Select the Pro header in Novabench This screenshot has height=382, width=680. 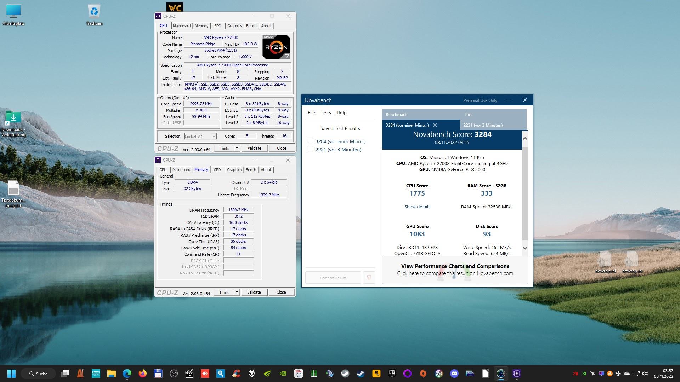(x=468, y=115)
